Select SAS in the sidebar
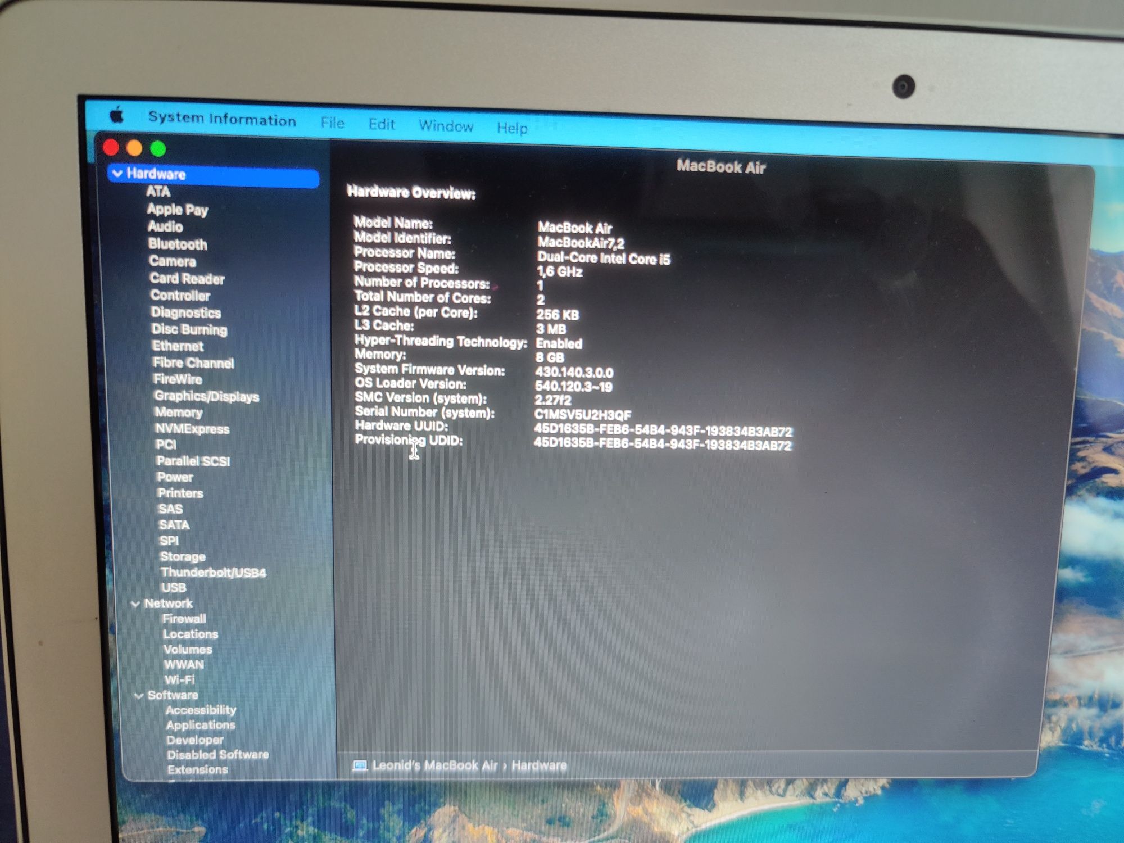Screen dimensions: 1124x843 (x=170, y=509)
